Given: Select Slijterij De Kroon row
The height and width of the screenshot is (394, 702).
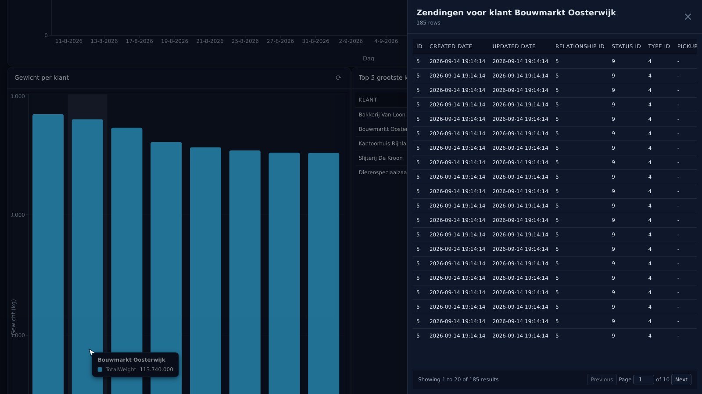Looking at the screenshot, I should click(x=382, y=158).
